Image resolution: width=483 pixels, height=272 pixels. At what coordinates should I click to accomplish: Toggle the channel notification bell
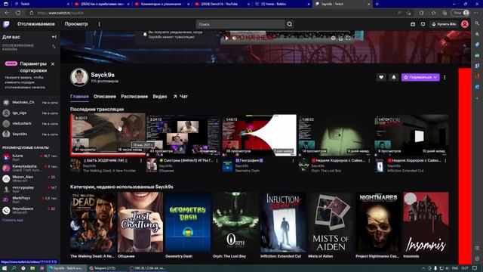(x=394, y=77)
